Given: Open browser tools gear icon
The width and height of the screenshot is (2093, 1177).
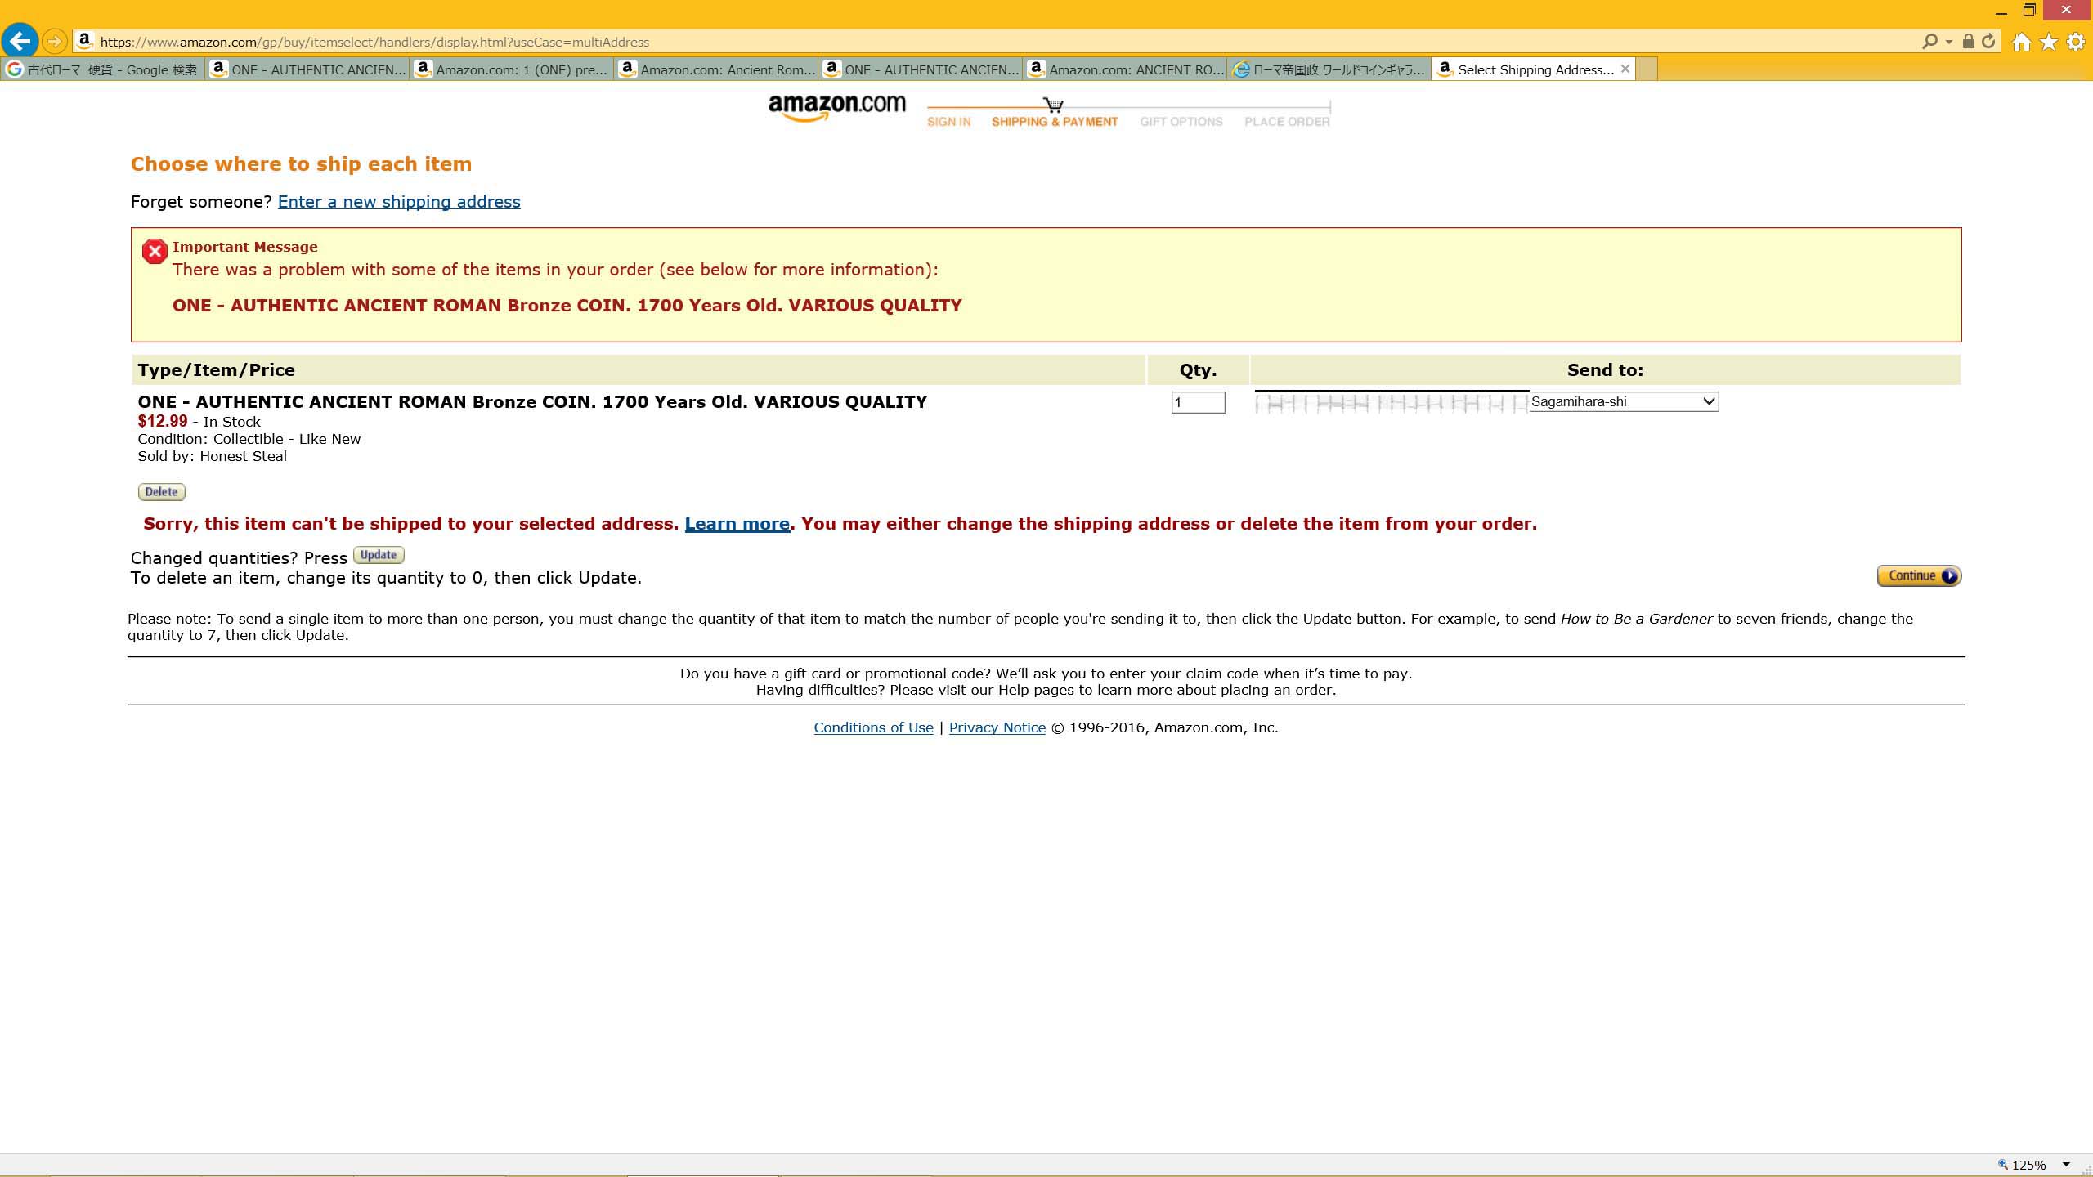Looking at the screenshot, I should coord(2076,42).
